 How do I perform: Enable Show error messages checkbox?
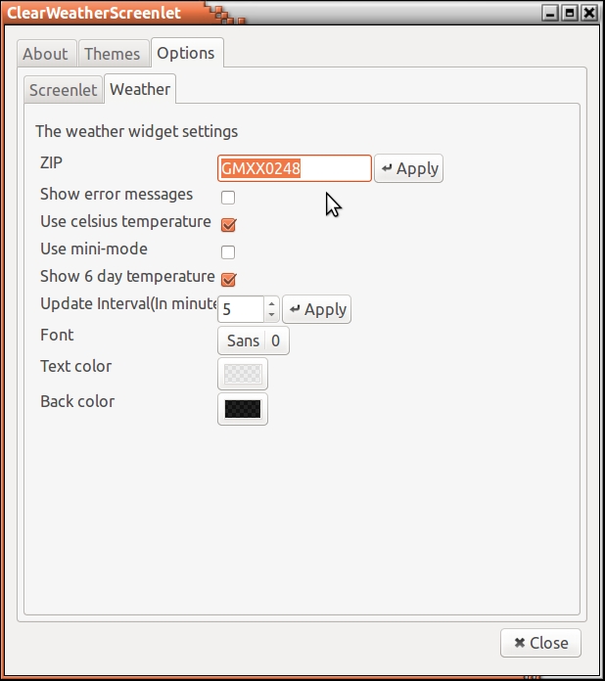coord(228,197)
